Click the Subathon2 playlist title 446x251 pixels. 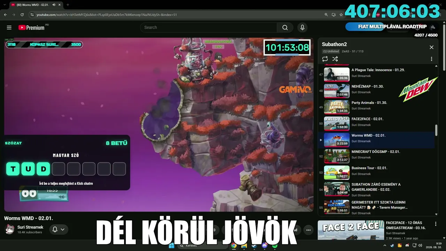(335, 44)
